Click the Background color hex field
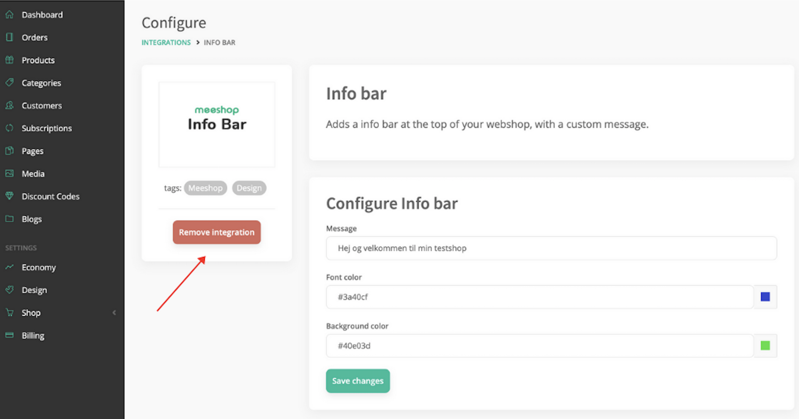Image resolution: width=799 pixels, height=419 pixels. (x=540, y=346)
